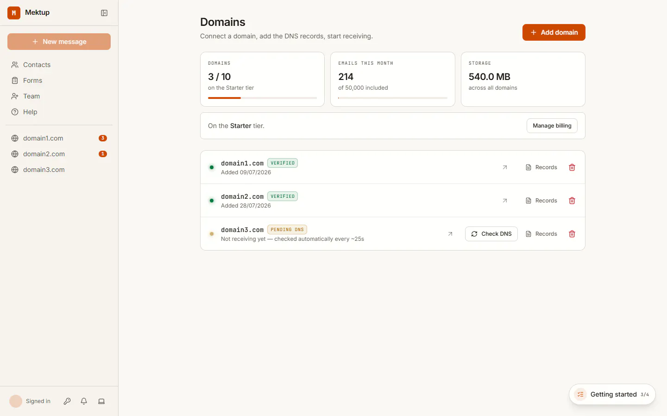Click the globe icon beside domain2.com
The width and height of the screenshot is (667, 416).
coord(15,154)
